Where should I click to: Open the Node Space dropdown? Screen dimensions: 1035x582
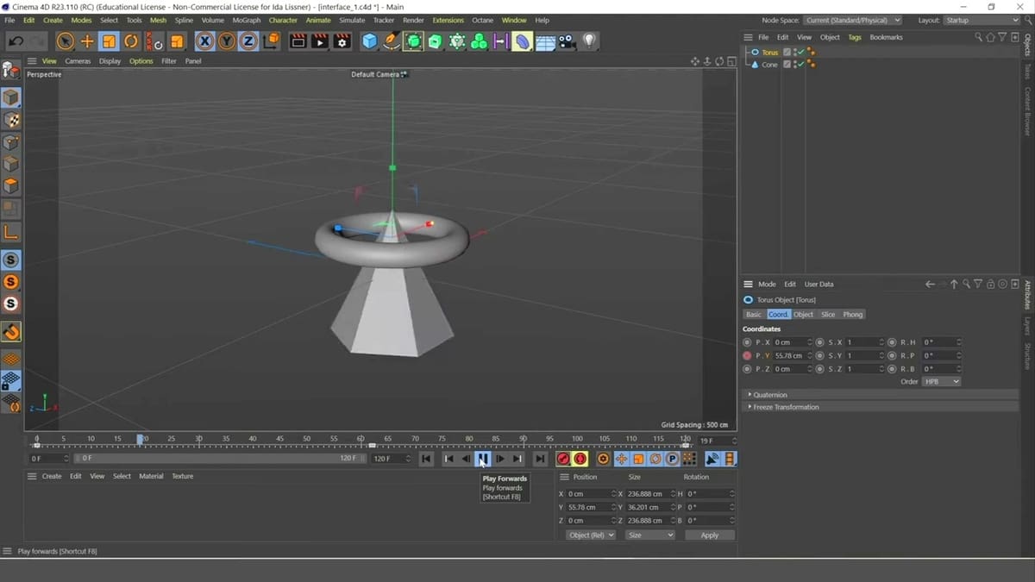point(853,20)
